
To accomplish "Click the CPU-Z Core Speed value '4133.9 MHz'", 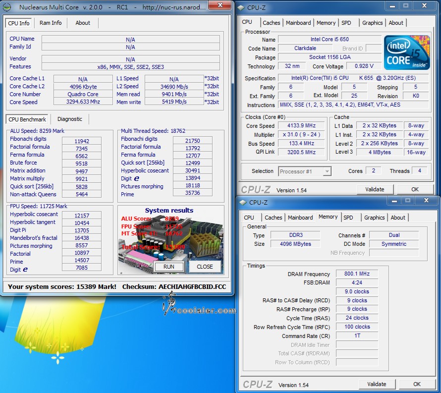I will pos(301,125).
